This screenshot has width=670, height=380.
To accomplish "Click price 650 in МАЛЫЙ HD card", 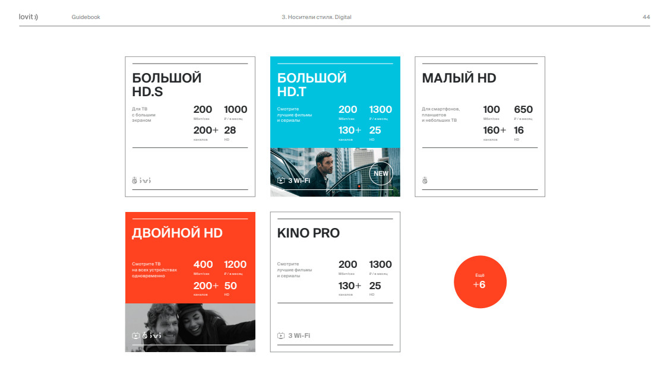I will pos(523,110).
